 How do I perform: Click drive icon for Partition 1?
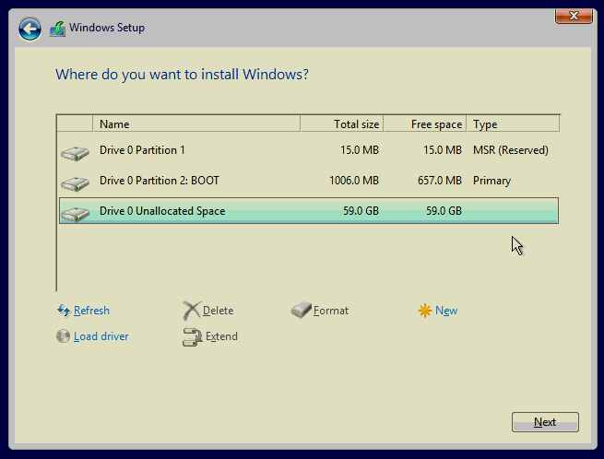pyautogui.click(x=75, y=152)
